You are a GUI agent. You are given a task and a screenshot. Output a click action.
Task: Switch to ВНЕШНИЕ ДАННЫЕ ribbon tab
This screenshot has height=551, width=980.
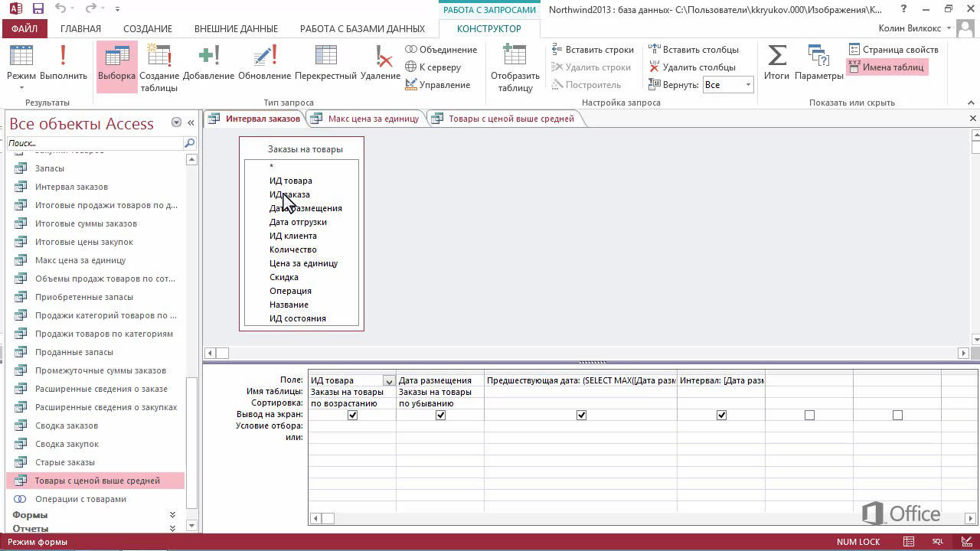coord(236,28)
